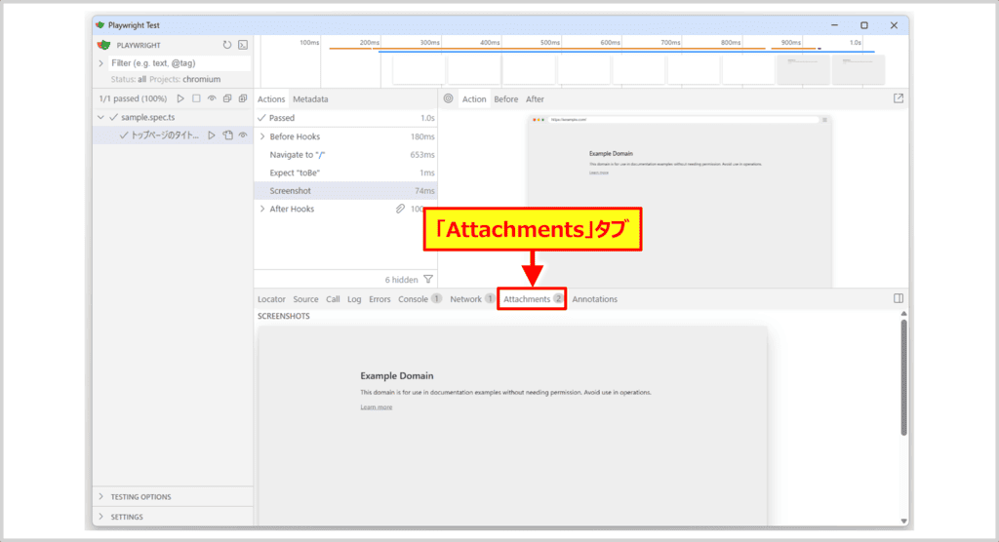
Task: Toggle the bottom panel split layout icon
Action: click(x=899, y=298)
